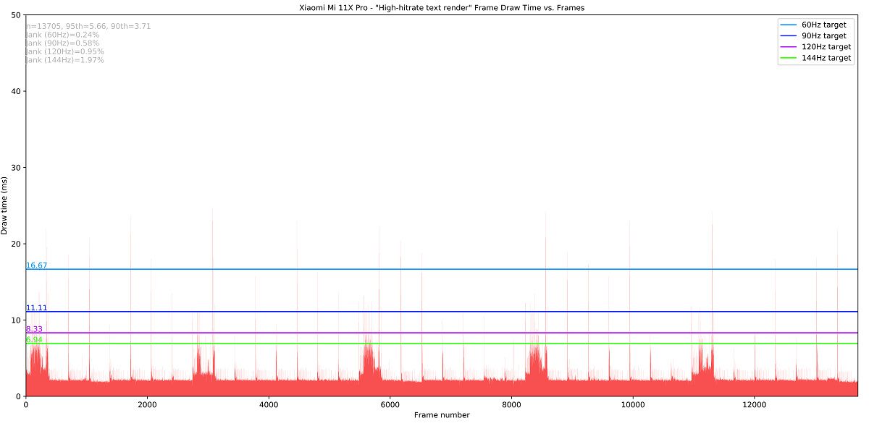
Task: Click the "2000" frame number tick
Action: coord(147,404)
